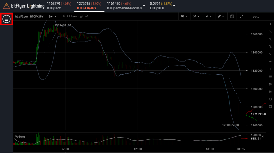Select the freehand curve drawing tool
Viewport: 274px width, 153px height.
click(270, 47)
